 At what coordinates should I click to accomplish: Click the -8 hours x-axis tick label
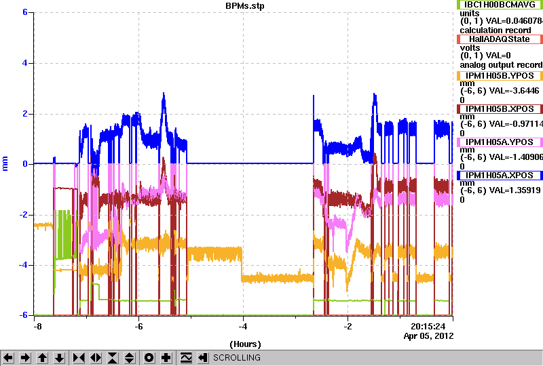pyautogui.click(x=37, y=327)
